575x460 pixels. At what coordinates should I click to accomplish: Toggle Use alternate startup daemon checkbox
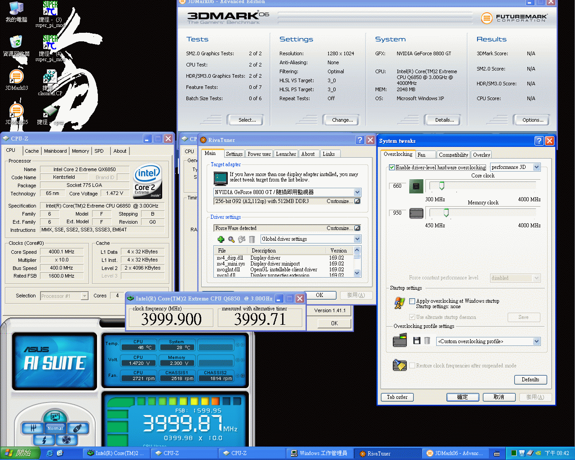(x=412, y=317)
